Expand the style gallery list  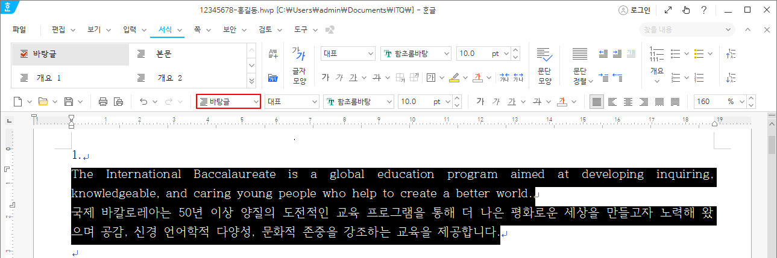coord(252,80)
